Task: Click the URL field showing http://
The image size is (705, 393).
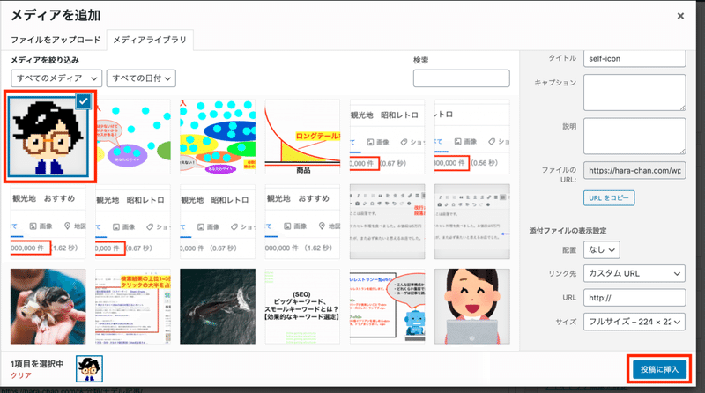Action: tap(634, 298)
